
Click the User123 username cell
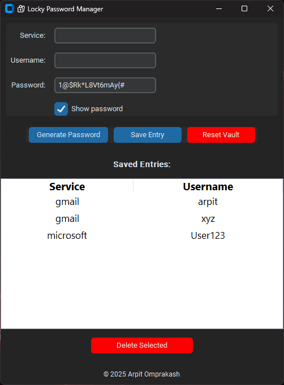point(208,235)
